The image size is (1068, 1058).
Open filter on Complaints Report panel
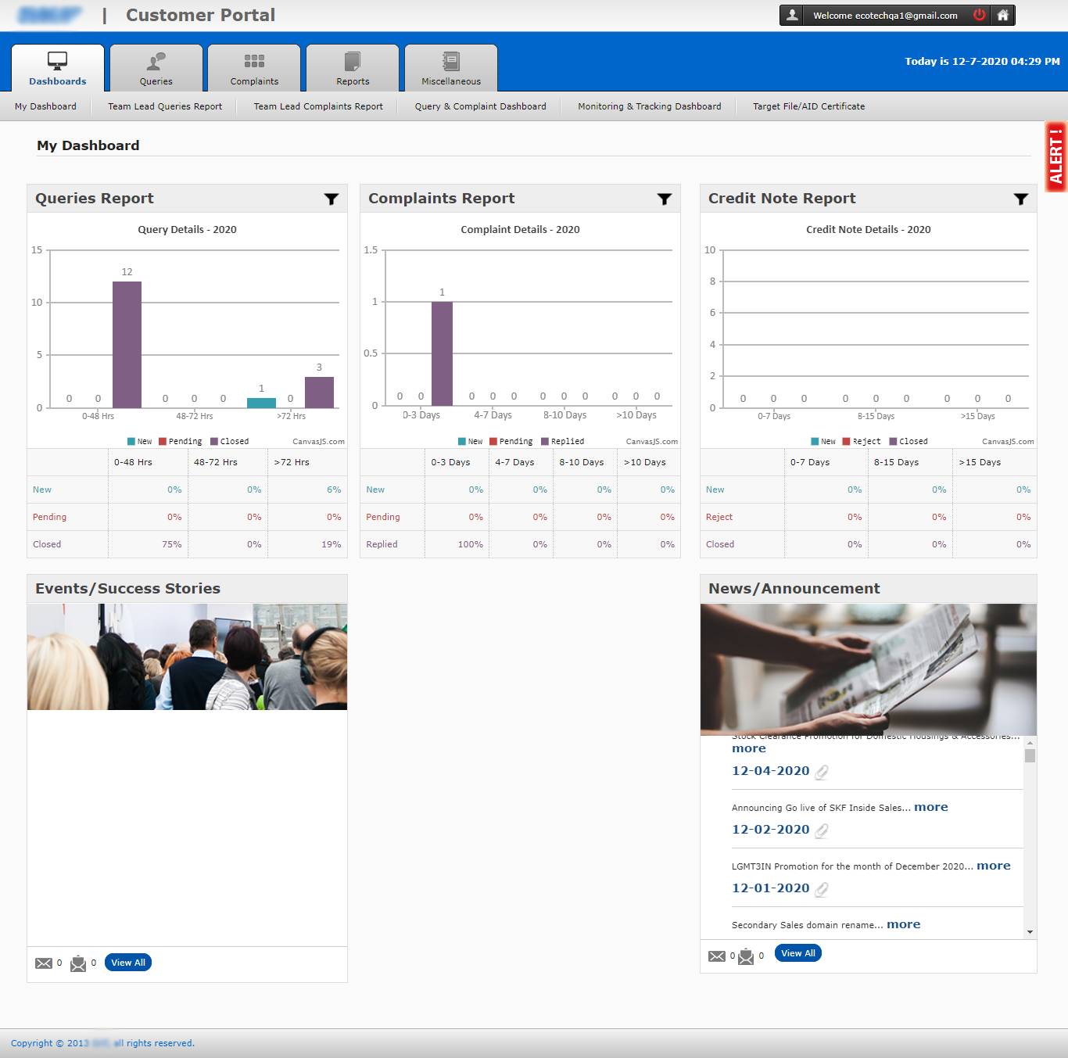[665, 199]
